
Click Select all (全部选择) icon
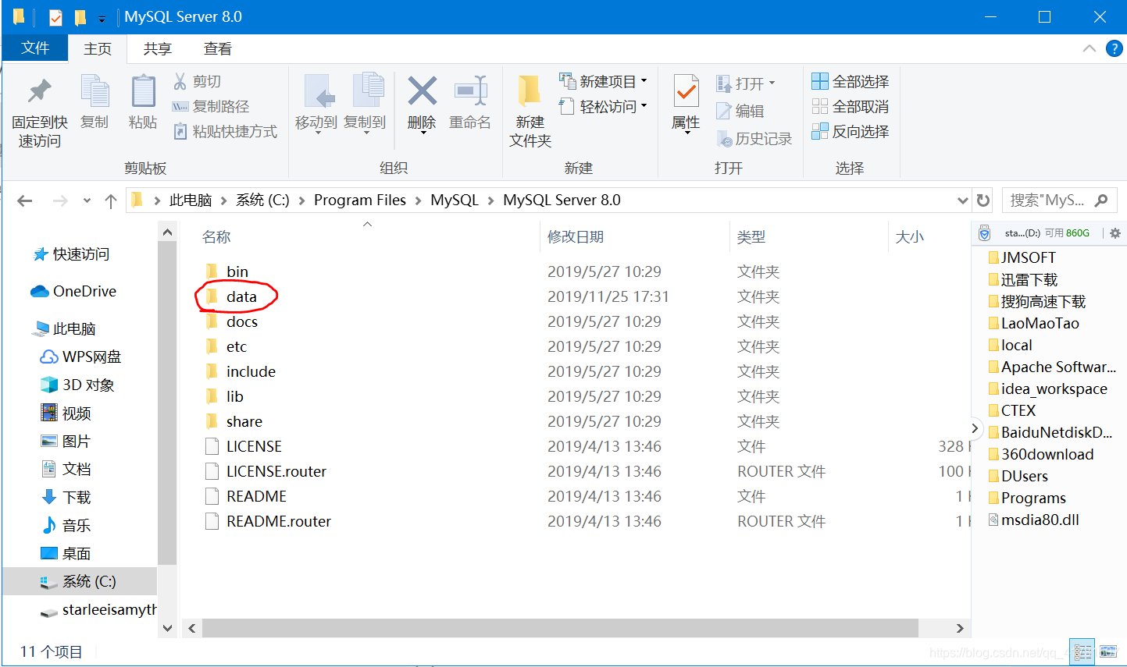[x=819, y=81]
